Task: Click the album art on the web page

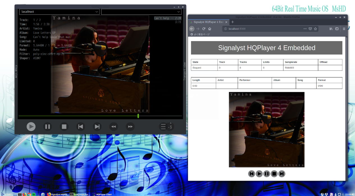Action: (x=267, y=129)
